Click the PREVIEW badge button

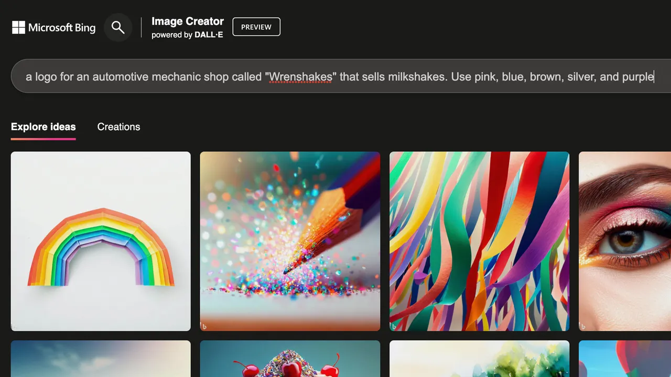tap(256, 27)
